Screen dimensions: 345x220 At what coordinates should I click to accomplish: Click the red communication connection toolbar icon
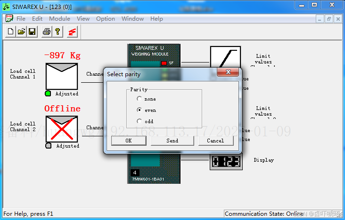click(72, 32)
